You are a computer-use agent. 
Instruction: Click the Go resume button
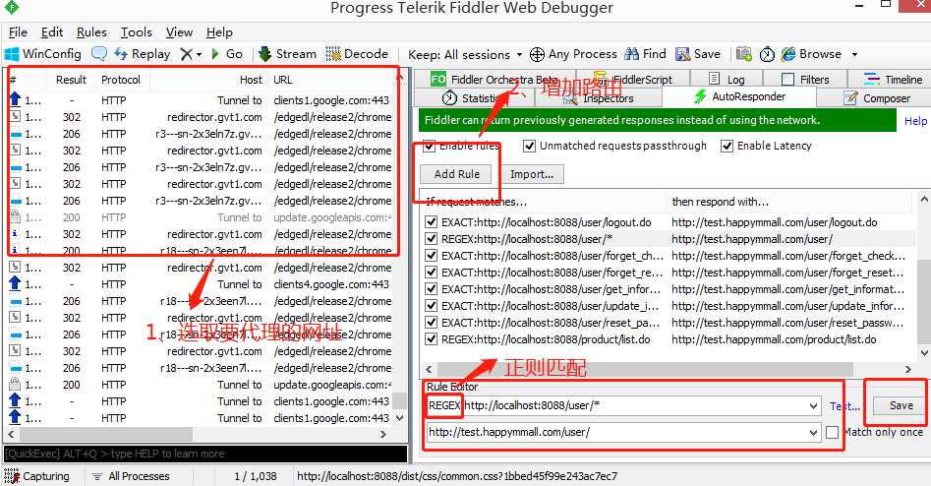pos(227,54)
